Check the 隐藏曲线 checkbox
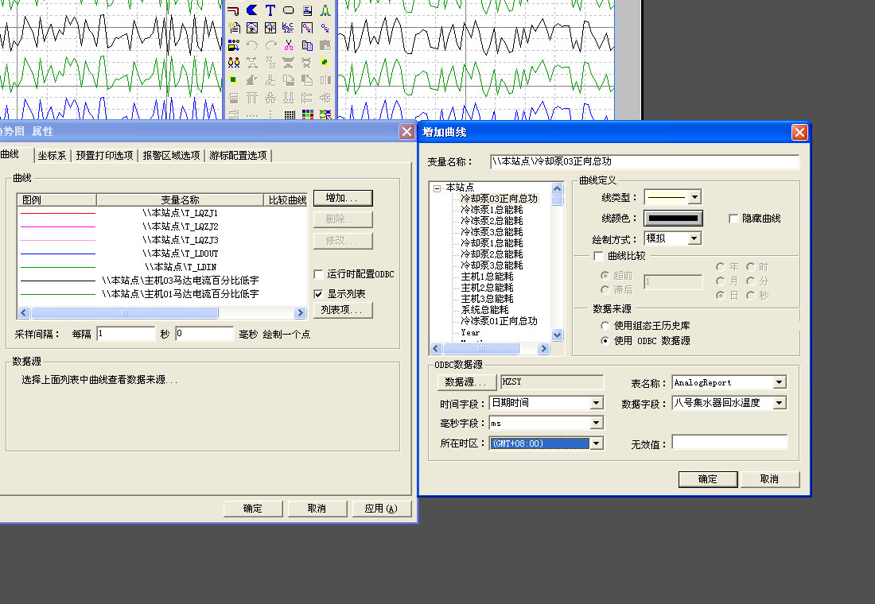 click(734, 219)
